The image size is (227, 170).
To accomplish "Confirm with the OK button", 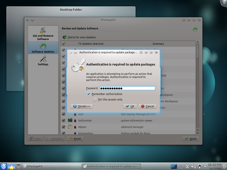I will tap(130, 106).
